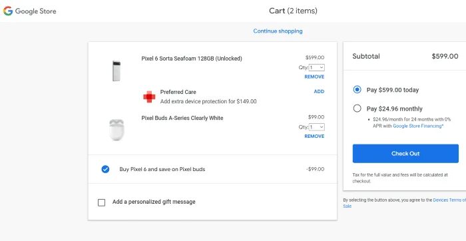Viewport: 466px width, 241px height.
Task: Click Pixel 6 Sorta Seafoam 128GB title
Action: click(x=192, y=59)
